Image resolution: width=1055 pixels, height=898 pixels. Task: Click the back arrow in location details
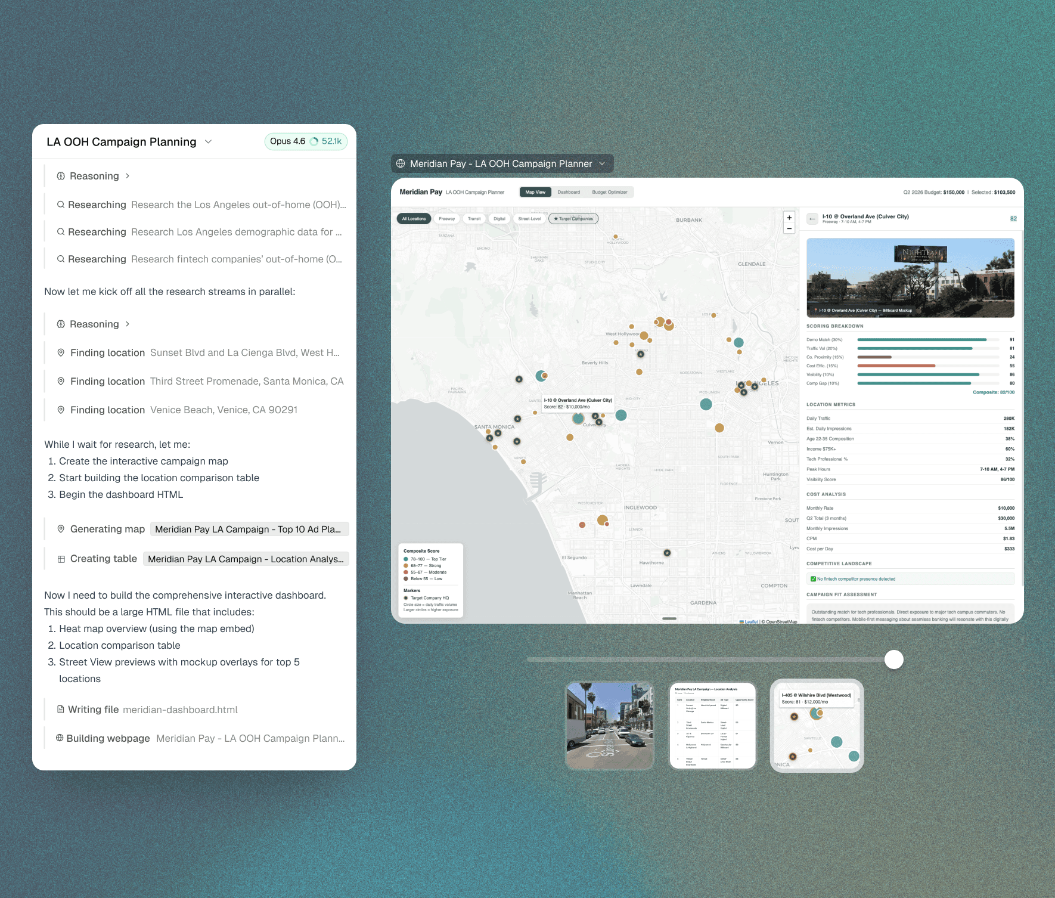point(812,219)
